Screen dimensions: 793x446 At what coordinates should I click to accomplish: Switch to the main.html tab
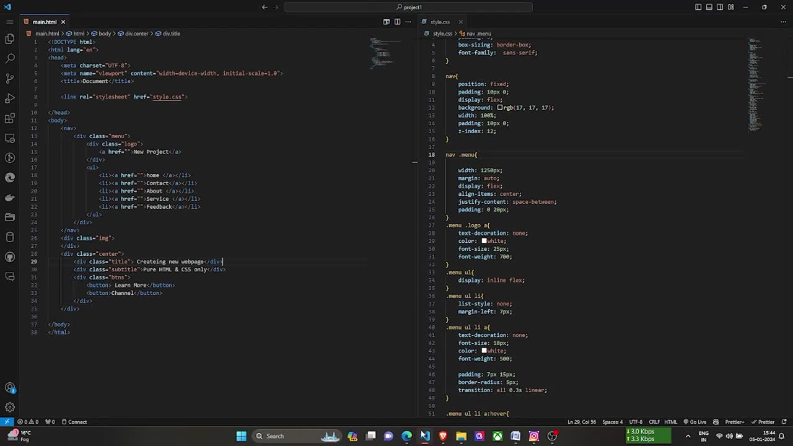[45, 22]
